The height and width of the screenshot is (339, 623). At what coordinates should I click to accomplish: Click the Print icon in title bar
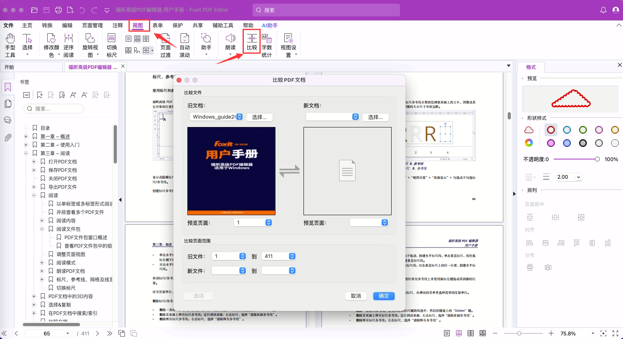58,10
